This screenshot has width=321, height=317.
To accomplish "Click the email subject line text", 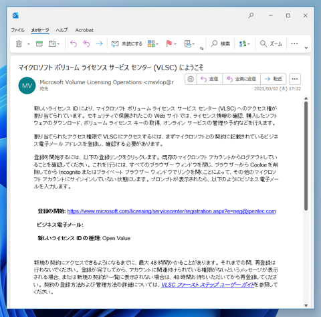I will click(111, 68).
